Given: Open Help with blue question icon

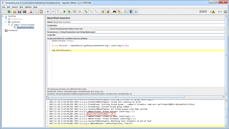Looking at the screenshot, I should point(131,12).
